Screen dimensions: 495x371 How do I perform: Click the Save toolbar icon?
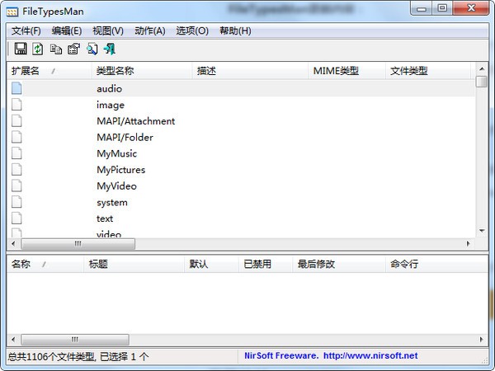[x=21, y=49]
